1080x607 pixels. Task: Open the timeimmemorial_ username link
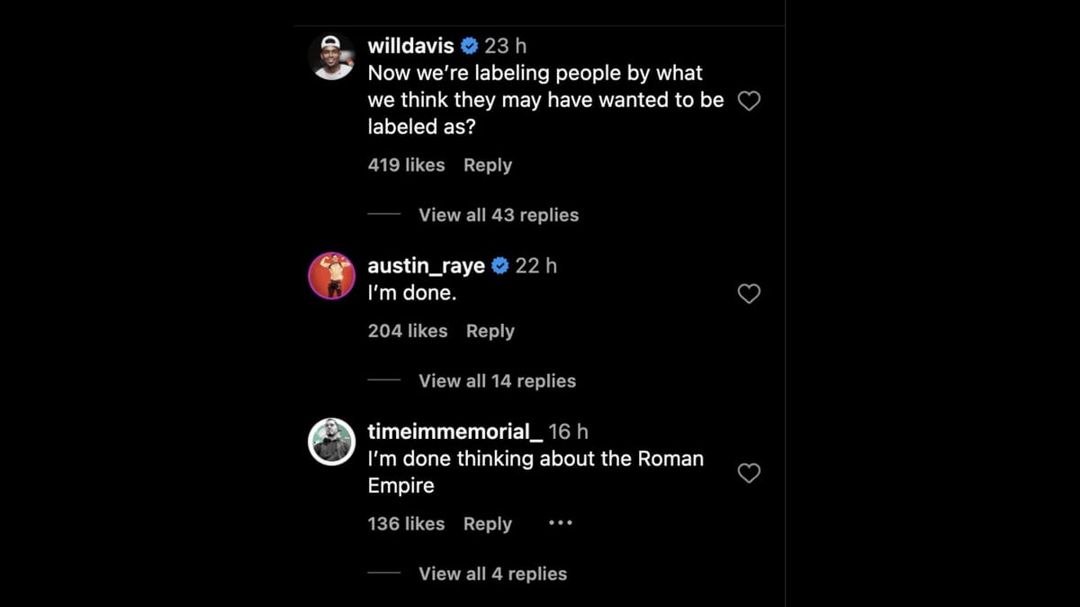pos(454,433)
